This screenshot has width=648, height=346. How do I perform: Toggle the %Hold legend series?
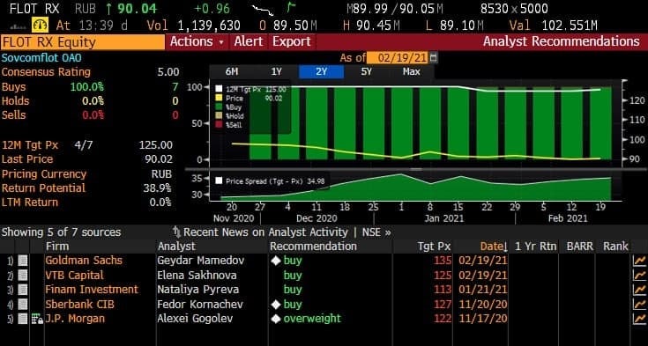click(219, 116)
